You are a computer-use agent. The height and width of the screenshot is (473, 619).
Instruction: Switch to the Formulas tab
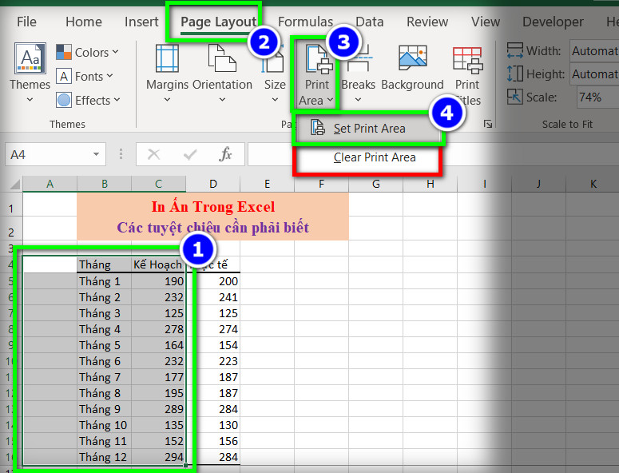[x=305, y=22]
